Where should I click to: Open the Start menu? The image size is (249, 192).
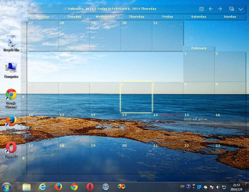tap(6, 187)
